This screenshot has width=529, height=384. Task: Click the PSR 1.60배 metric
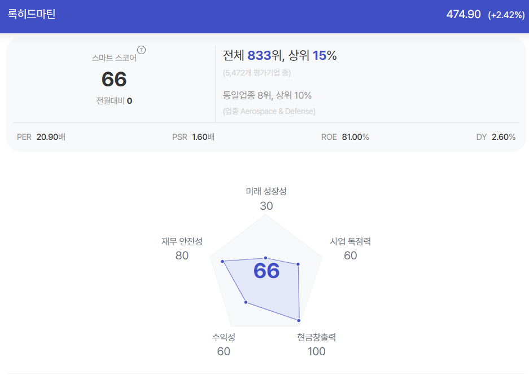[x=193, y=137]
